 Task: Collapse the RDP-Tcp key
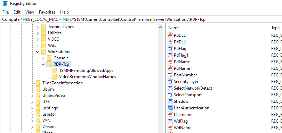click(x=43, y=64)
